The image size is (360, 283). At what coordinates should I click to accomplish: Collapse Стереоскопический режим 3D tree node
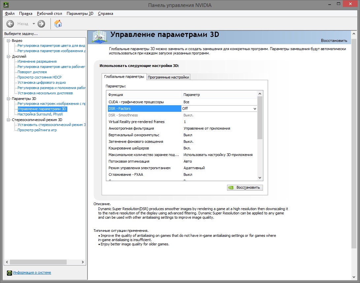coord(9,120)
